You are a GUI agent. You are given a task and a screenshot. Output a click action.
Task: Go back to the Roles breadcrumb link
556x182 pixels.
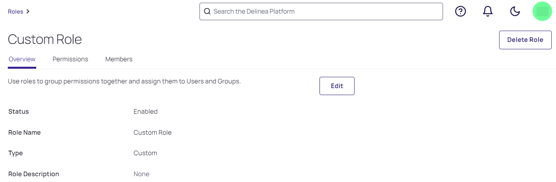pos(16,12)
